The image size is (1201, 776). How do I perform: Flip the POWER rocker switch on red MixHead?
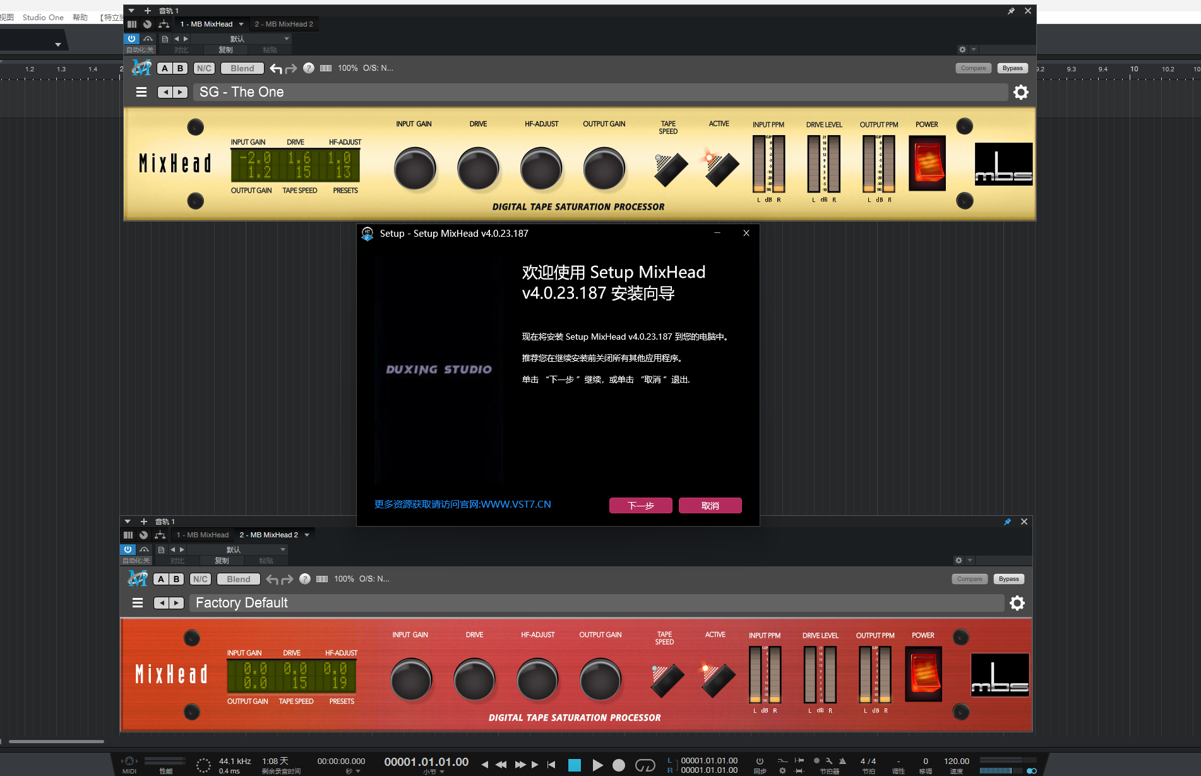[x=923, y=674]
